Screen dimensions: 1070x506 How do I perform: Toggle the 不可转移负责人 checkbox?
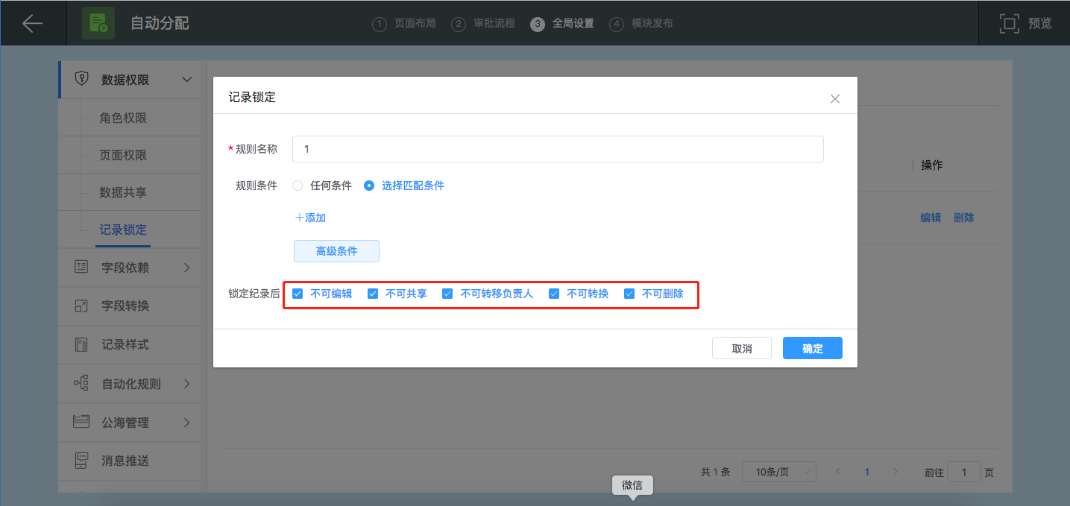pos(447,294)
